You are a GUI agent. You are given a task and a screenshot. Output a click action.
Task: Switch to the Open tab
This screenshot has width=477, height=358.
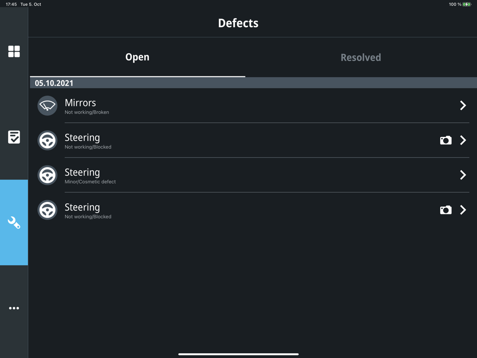pyautogui.click(x=137, y=57)
